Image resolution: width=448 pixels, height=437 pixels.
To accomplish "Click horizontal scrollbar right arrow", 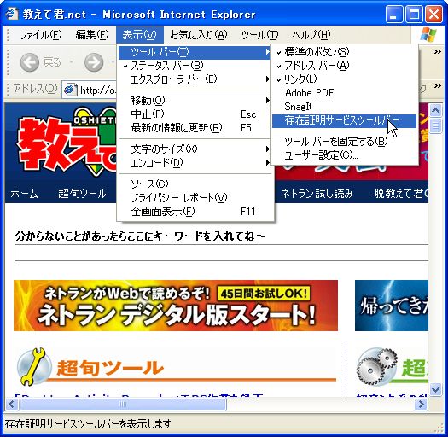I will 422,404.
